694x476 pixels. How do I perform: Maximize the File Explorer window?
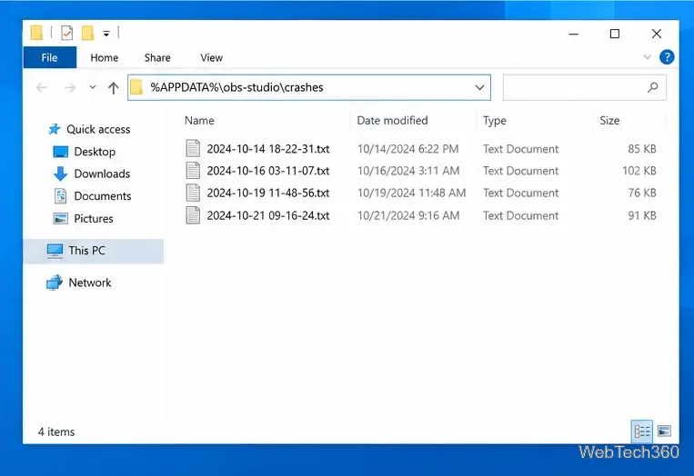[x=614, y=34]
